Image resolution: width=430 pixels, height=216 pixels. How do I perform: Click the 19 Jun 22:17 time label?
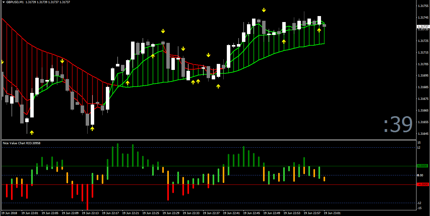point(110,213)
